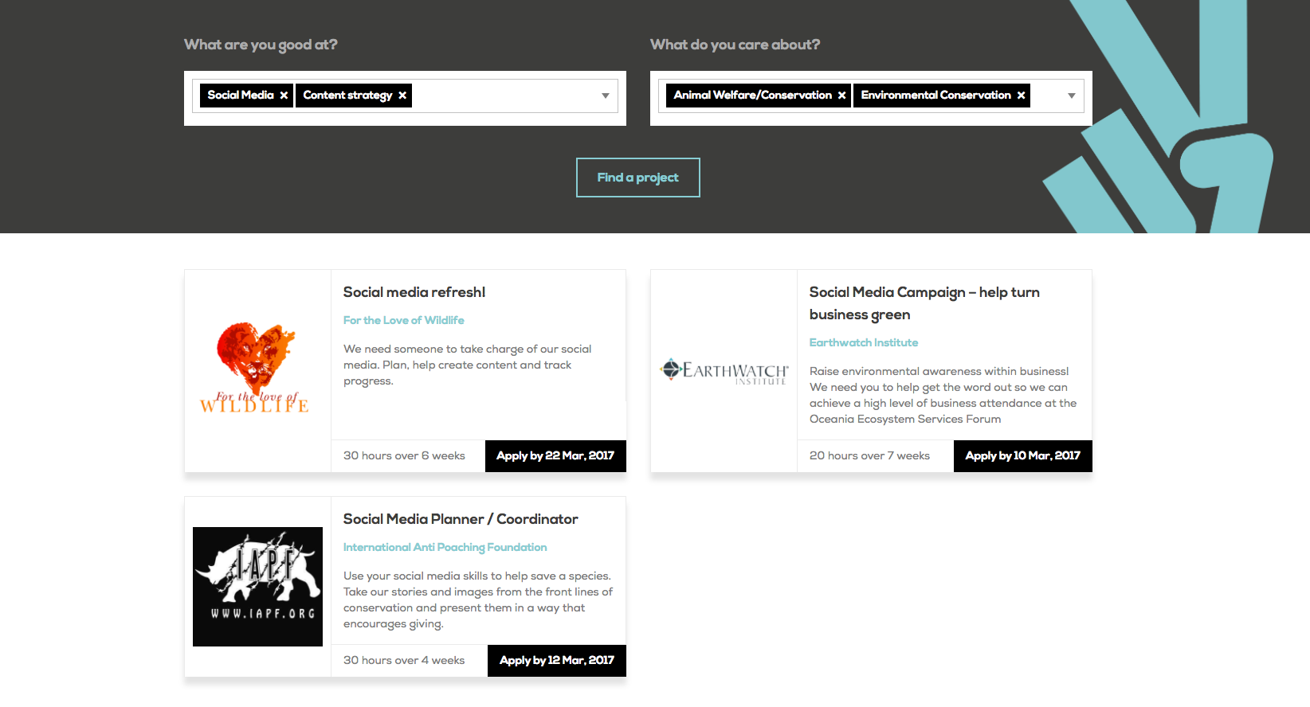Click the 'What do you care about?' heading

(735, 45)
